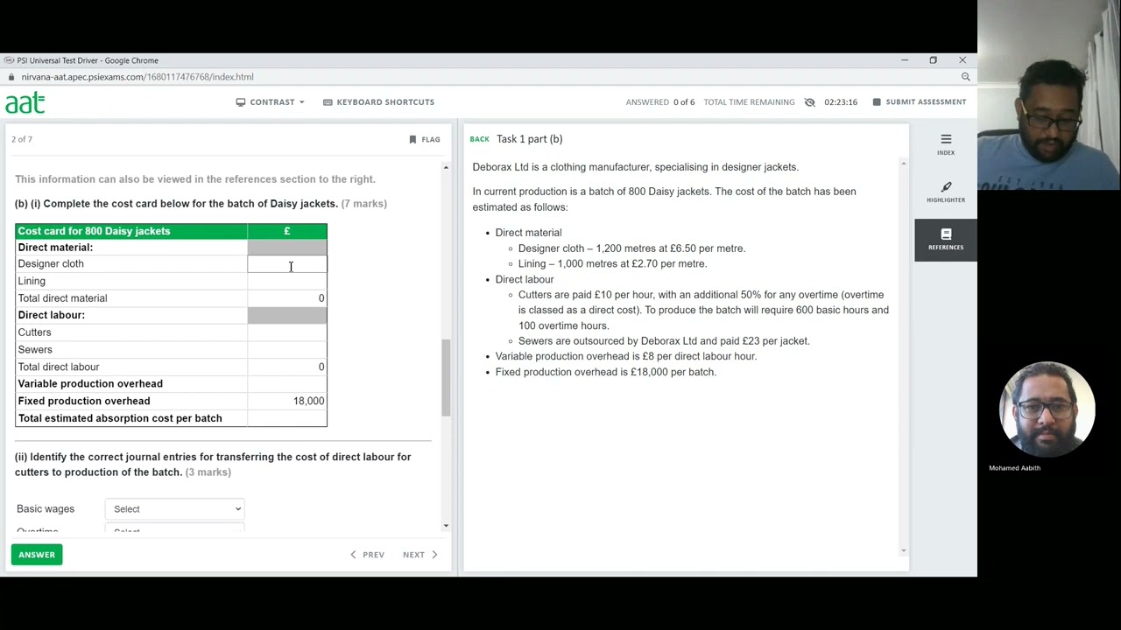The height and width of the screenshot is (630, 1121).
Task: Activate the Highlighter tool
Action: (x=946, y=192)
